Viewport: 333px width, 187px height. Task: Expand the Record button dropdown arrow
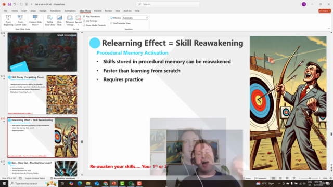click(78, 25)
